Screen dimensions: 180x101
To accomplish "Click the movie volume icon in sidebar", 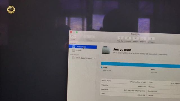I will click(x=74, y=50).
